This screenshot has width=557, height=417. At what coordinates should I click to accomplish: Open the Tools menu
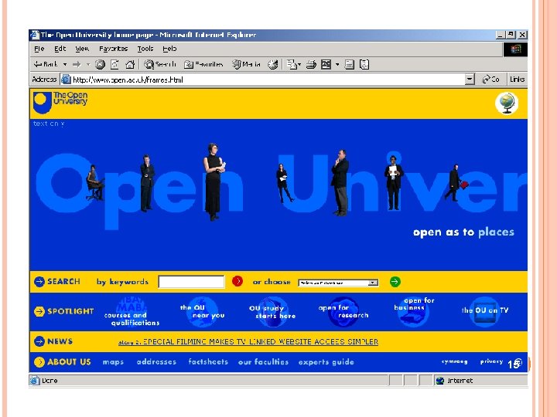click(145, 49)
